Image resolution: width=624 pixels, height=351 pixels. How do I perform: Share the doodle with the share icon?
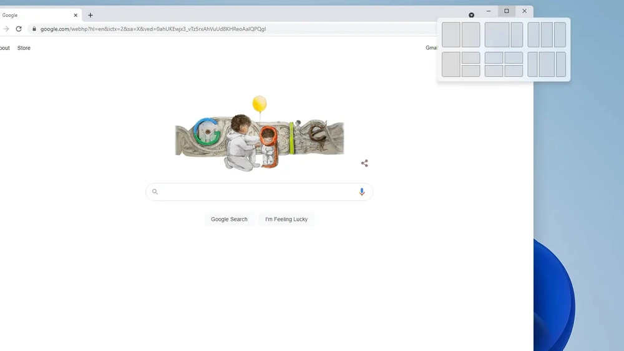364,163
